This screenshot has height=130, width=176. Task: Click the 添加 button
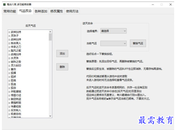coord(62,53)
